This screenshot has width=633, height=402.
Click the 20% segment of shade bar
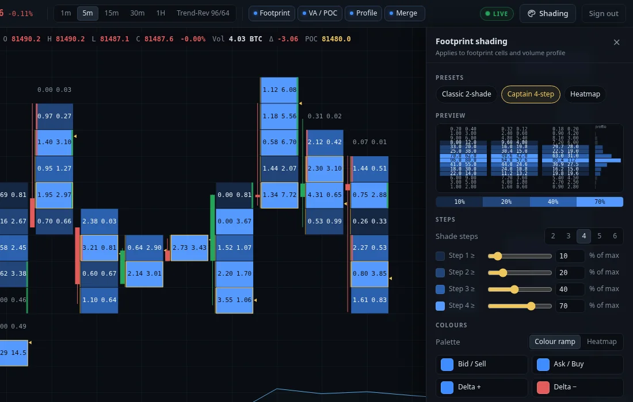coord(506,202)
